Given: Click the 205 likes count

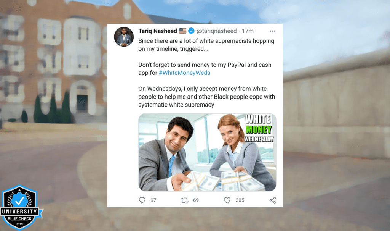Looking at the screenshot, I should pyautogui.click(x=240, y=200).
